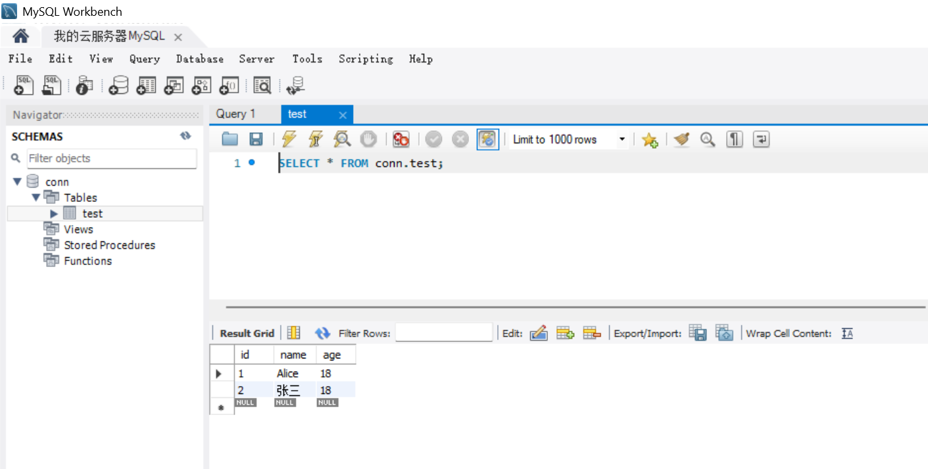Create a new view icon
This screenshot has width=928, height=469.
pyautogui.click(x=174, y=86)
